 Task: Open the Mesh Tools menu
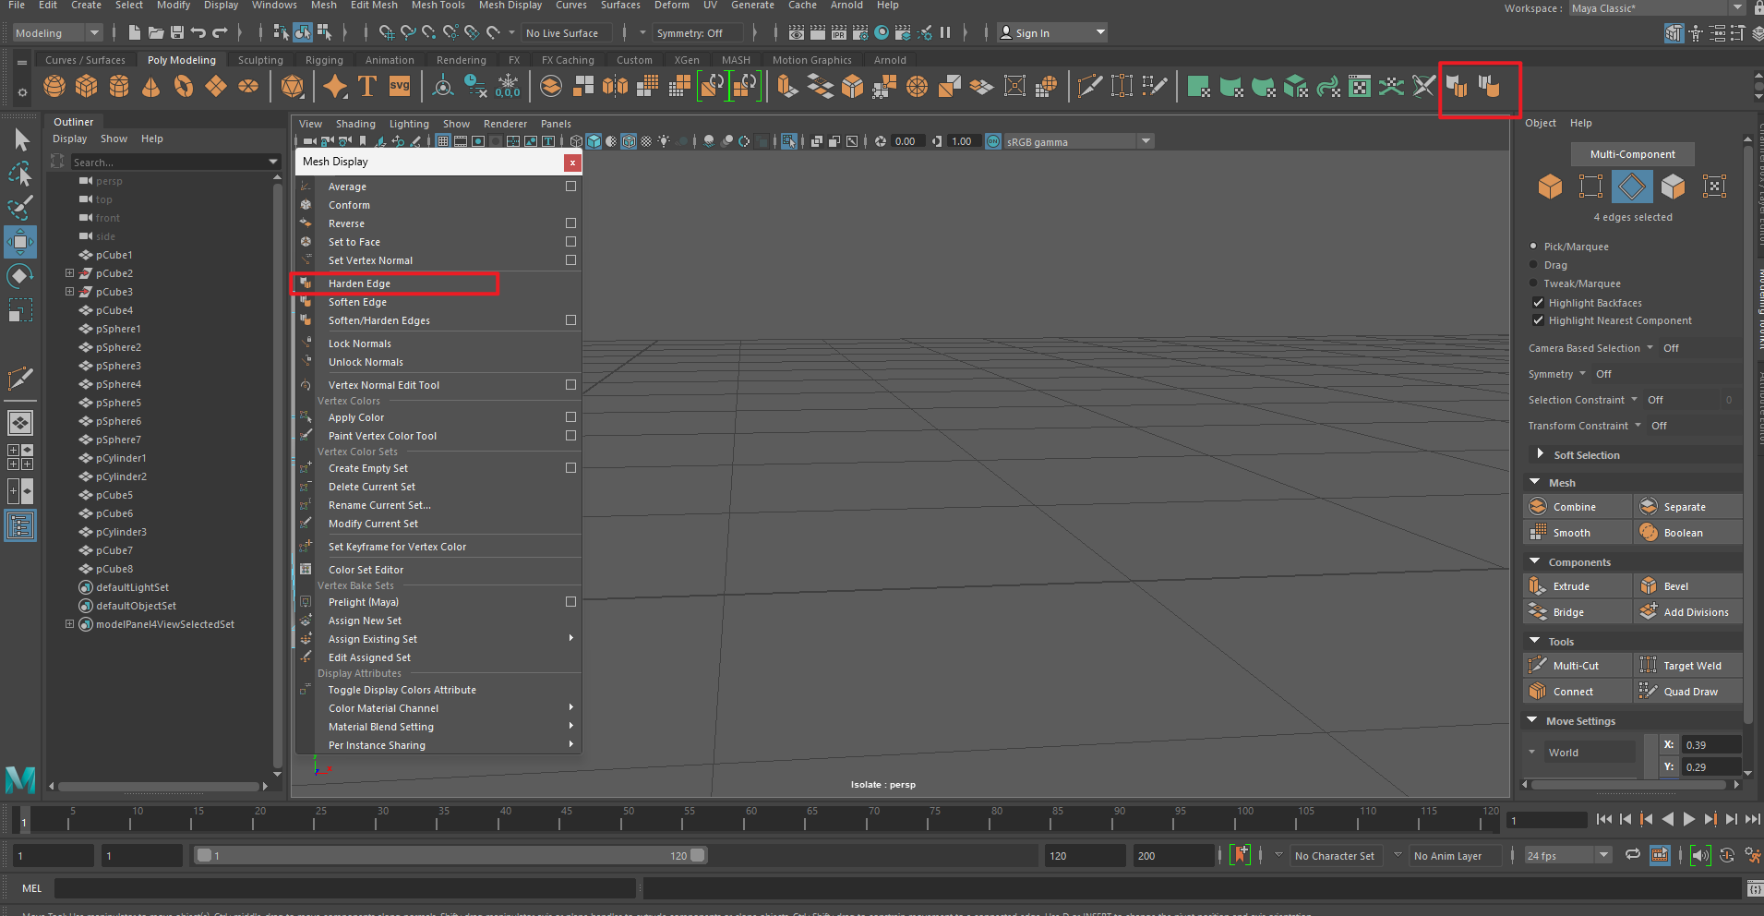tap(438, 6)
